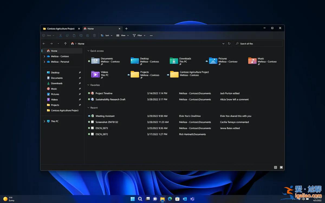The image size is (325, 203).
Task: Launch Microsoft Teams from the taskbar
Action: point(193,199)
